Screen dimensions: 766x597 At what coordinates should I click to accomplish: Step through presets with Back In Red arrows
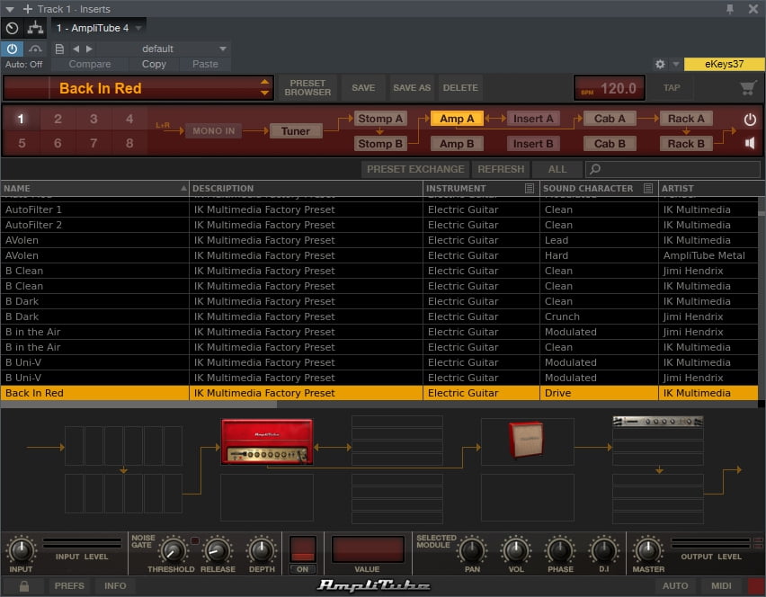pos(265,87)
